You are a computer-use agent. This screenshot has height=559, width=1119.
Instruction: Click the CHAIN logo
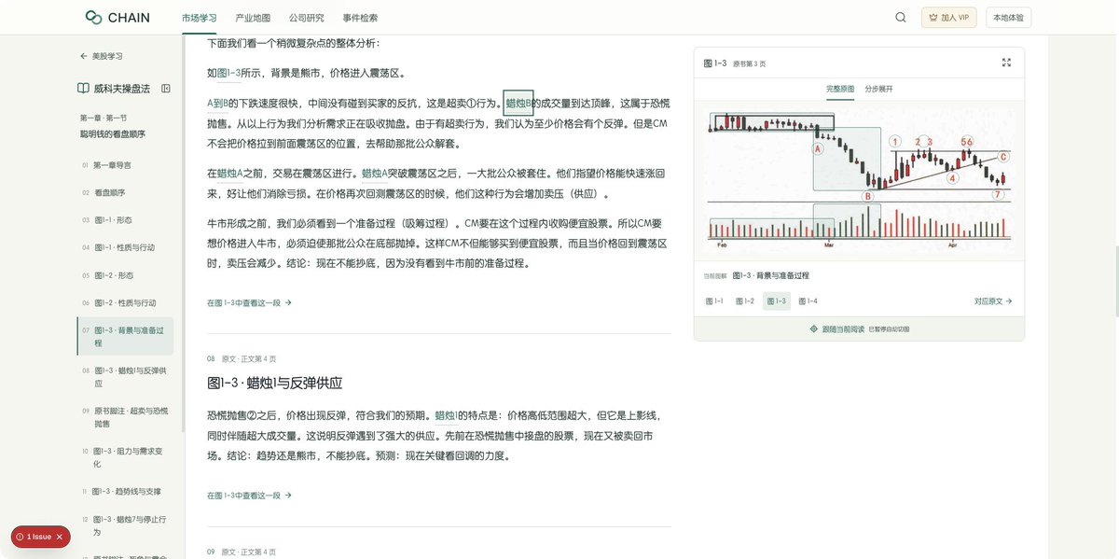click(117, 17)
